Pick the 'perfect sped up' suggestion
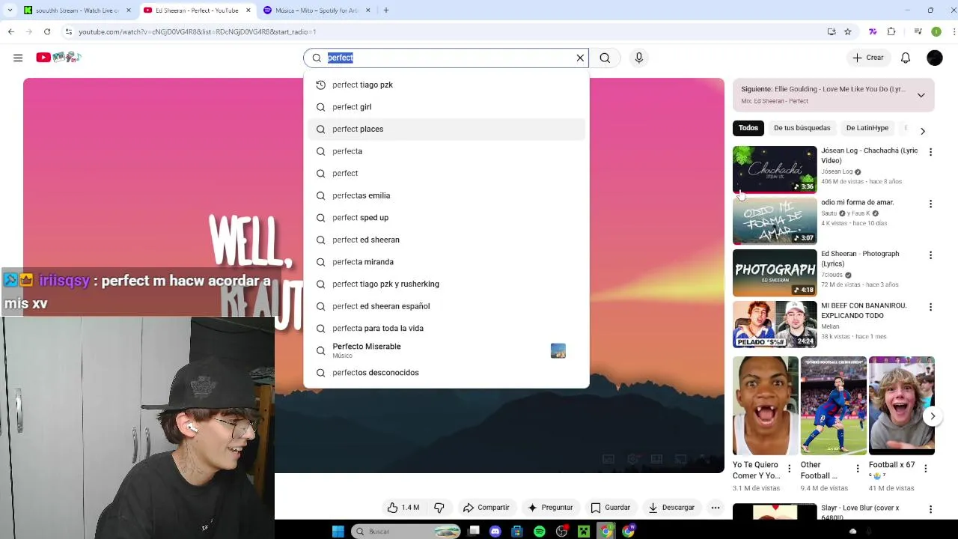This screenshot has height=539, width=958. tap(446, 218)
